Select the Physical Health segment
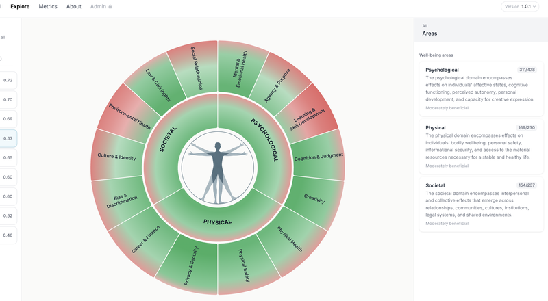 coord(290,239)
